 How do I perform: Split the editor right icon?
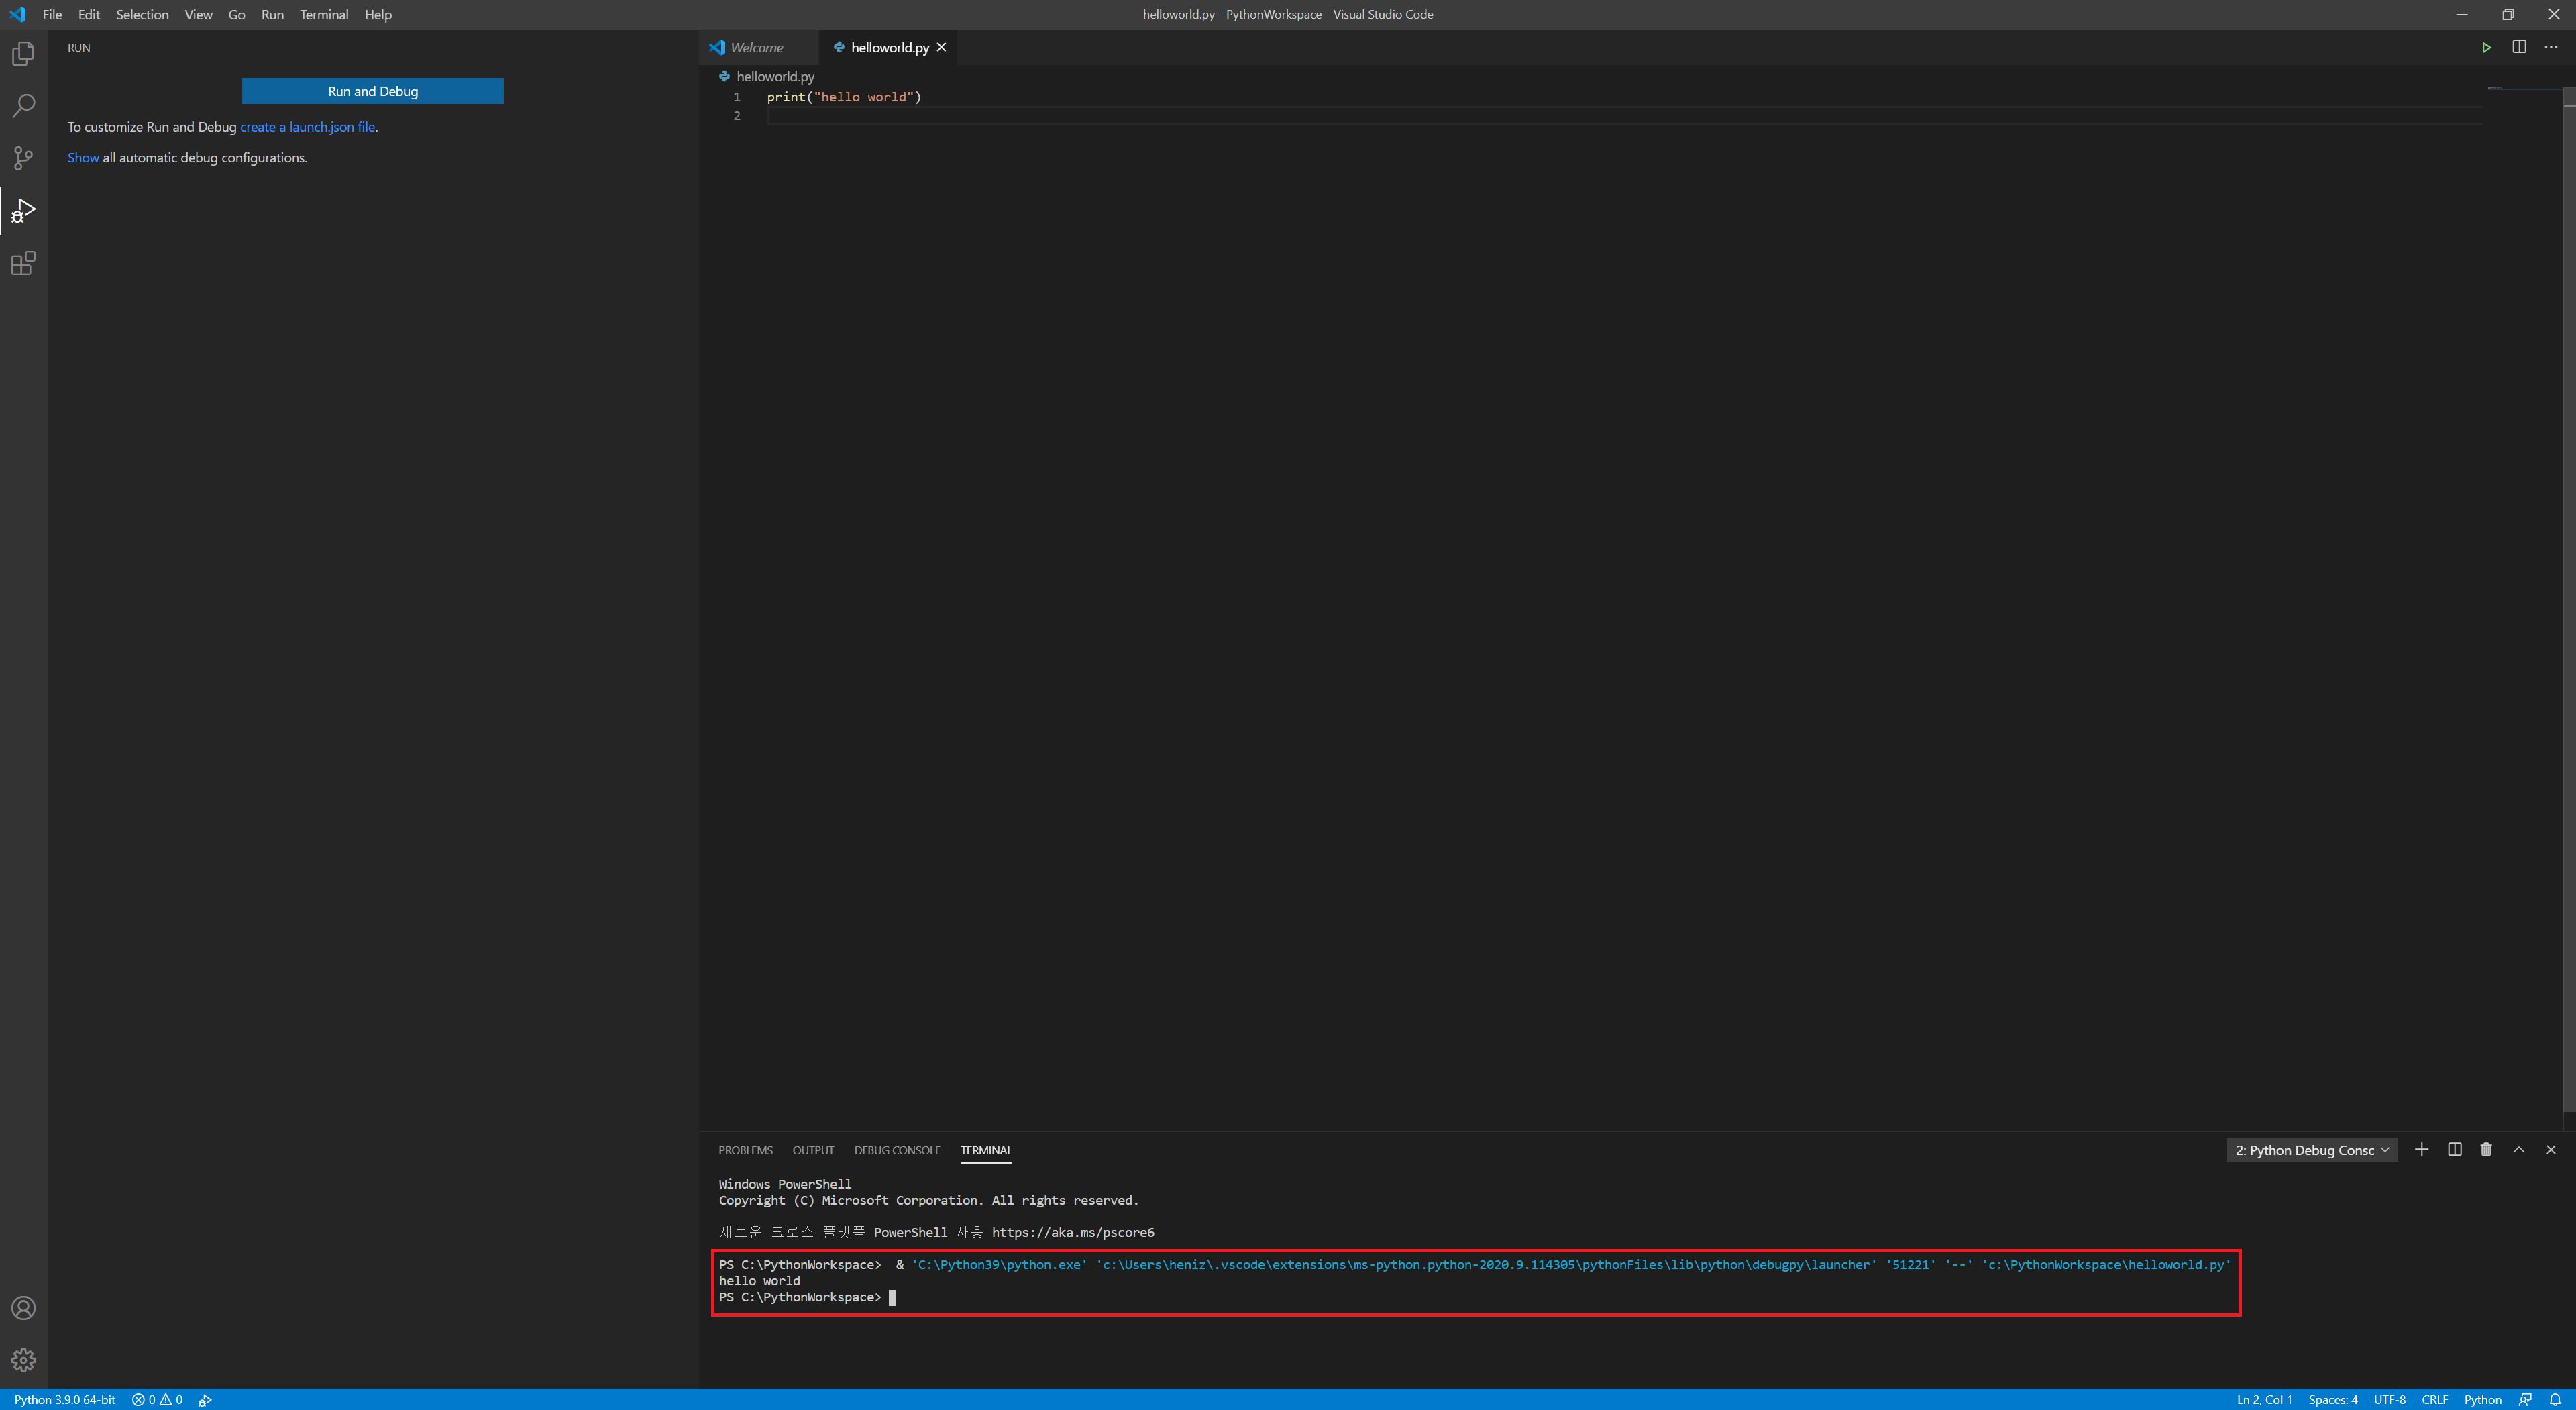(x=2519, y=47)
